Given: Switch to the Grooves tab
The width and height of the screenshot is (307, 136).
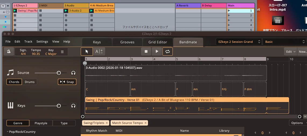Looking at the screenshot, I should click(127, 42).
